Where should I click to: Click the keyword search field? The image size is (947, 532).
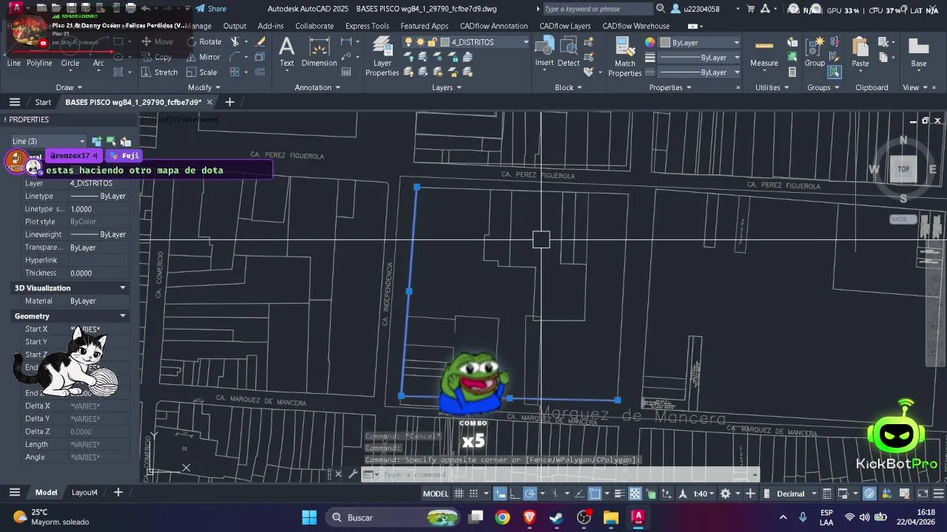click(x=598, y=9)
